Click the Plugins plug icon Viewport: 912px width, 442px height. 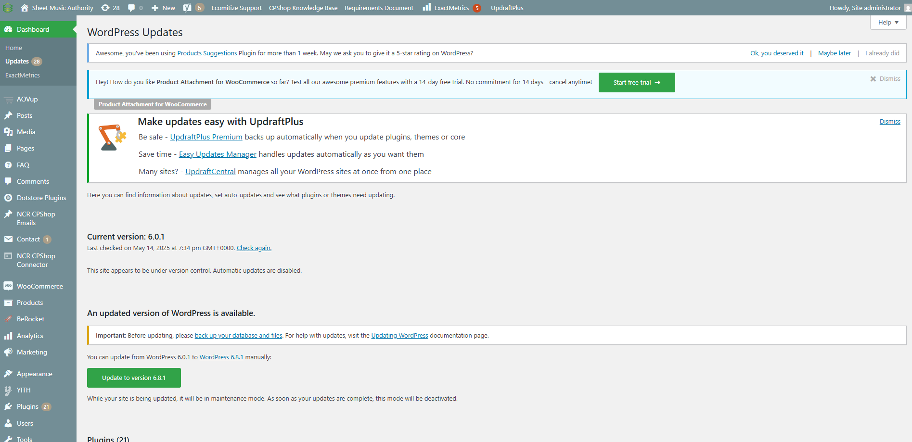8,406
